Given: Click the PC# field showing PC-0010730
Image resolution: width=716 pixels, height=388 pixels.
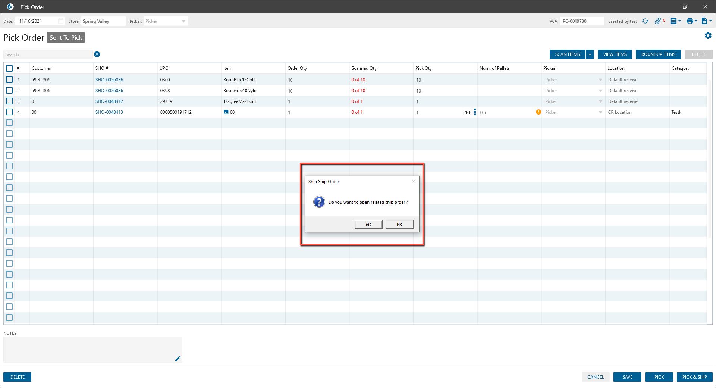Looking at the screenshot, I should 582,21.
